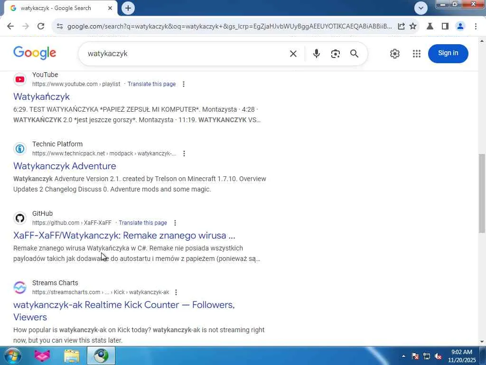Open the taskbar clock and date
Screen dimensions: 486x365
461,356
